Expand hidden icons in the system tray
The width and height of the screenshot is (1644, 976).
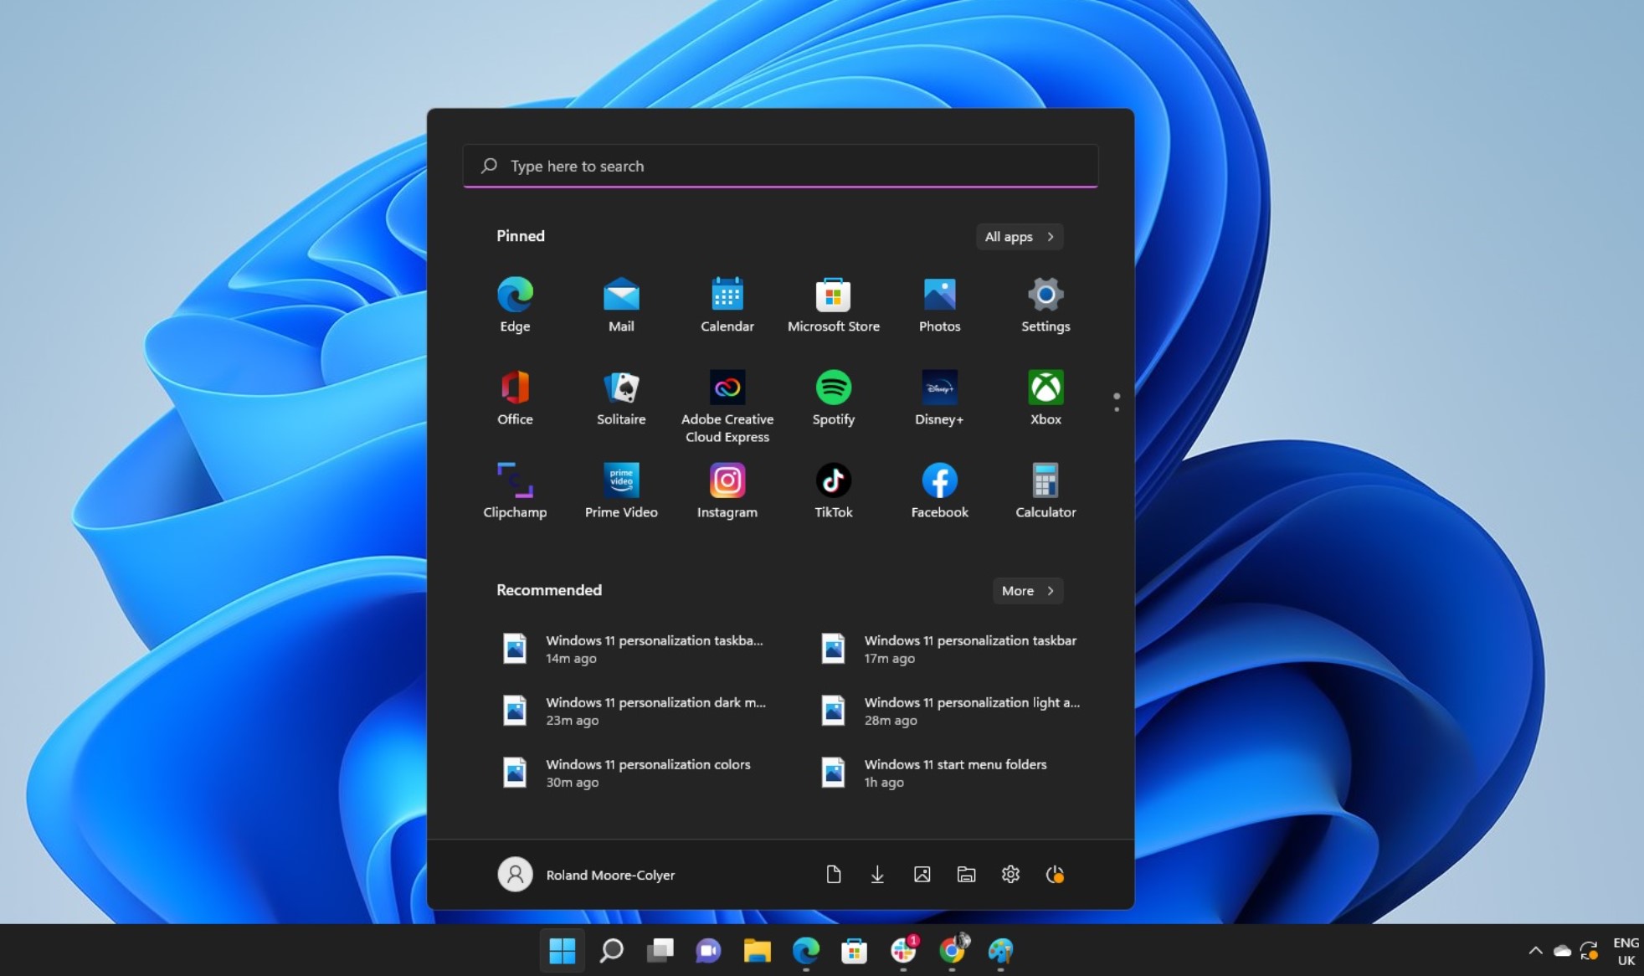(x=1534, y=950)
